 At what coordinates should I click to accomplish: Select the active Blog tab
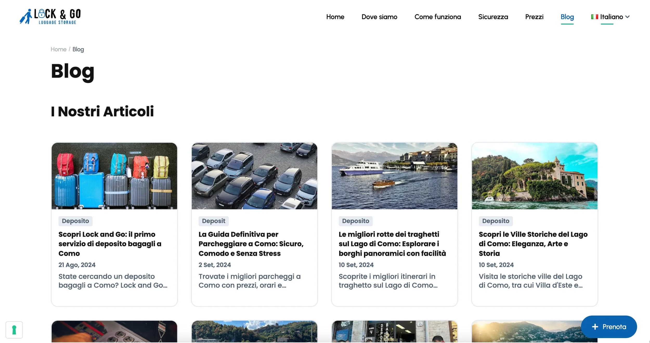(x=567, y=17)
